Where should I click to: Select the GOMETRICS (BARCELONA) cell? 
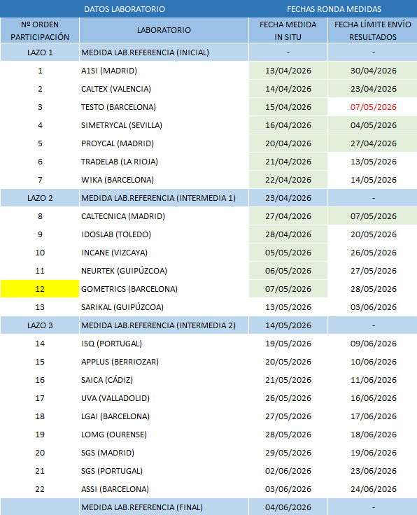pyautogui.click(x=164, y=289)
